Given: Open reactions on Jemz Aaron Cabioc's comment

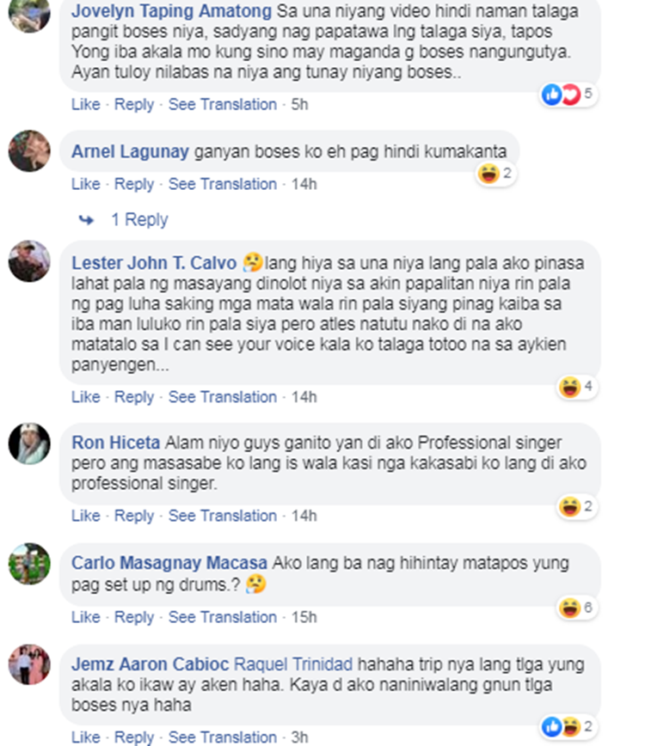Looking at the screenshot, I should tap(568, 727).
